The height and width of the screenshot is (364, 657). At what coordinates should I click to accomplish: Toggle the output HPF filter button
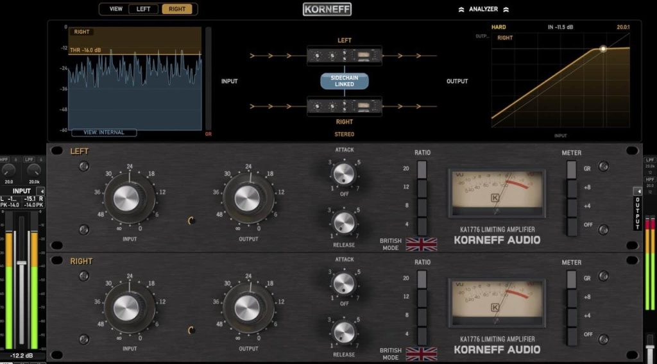650,179
